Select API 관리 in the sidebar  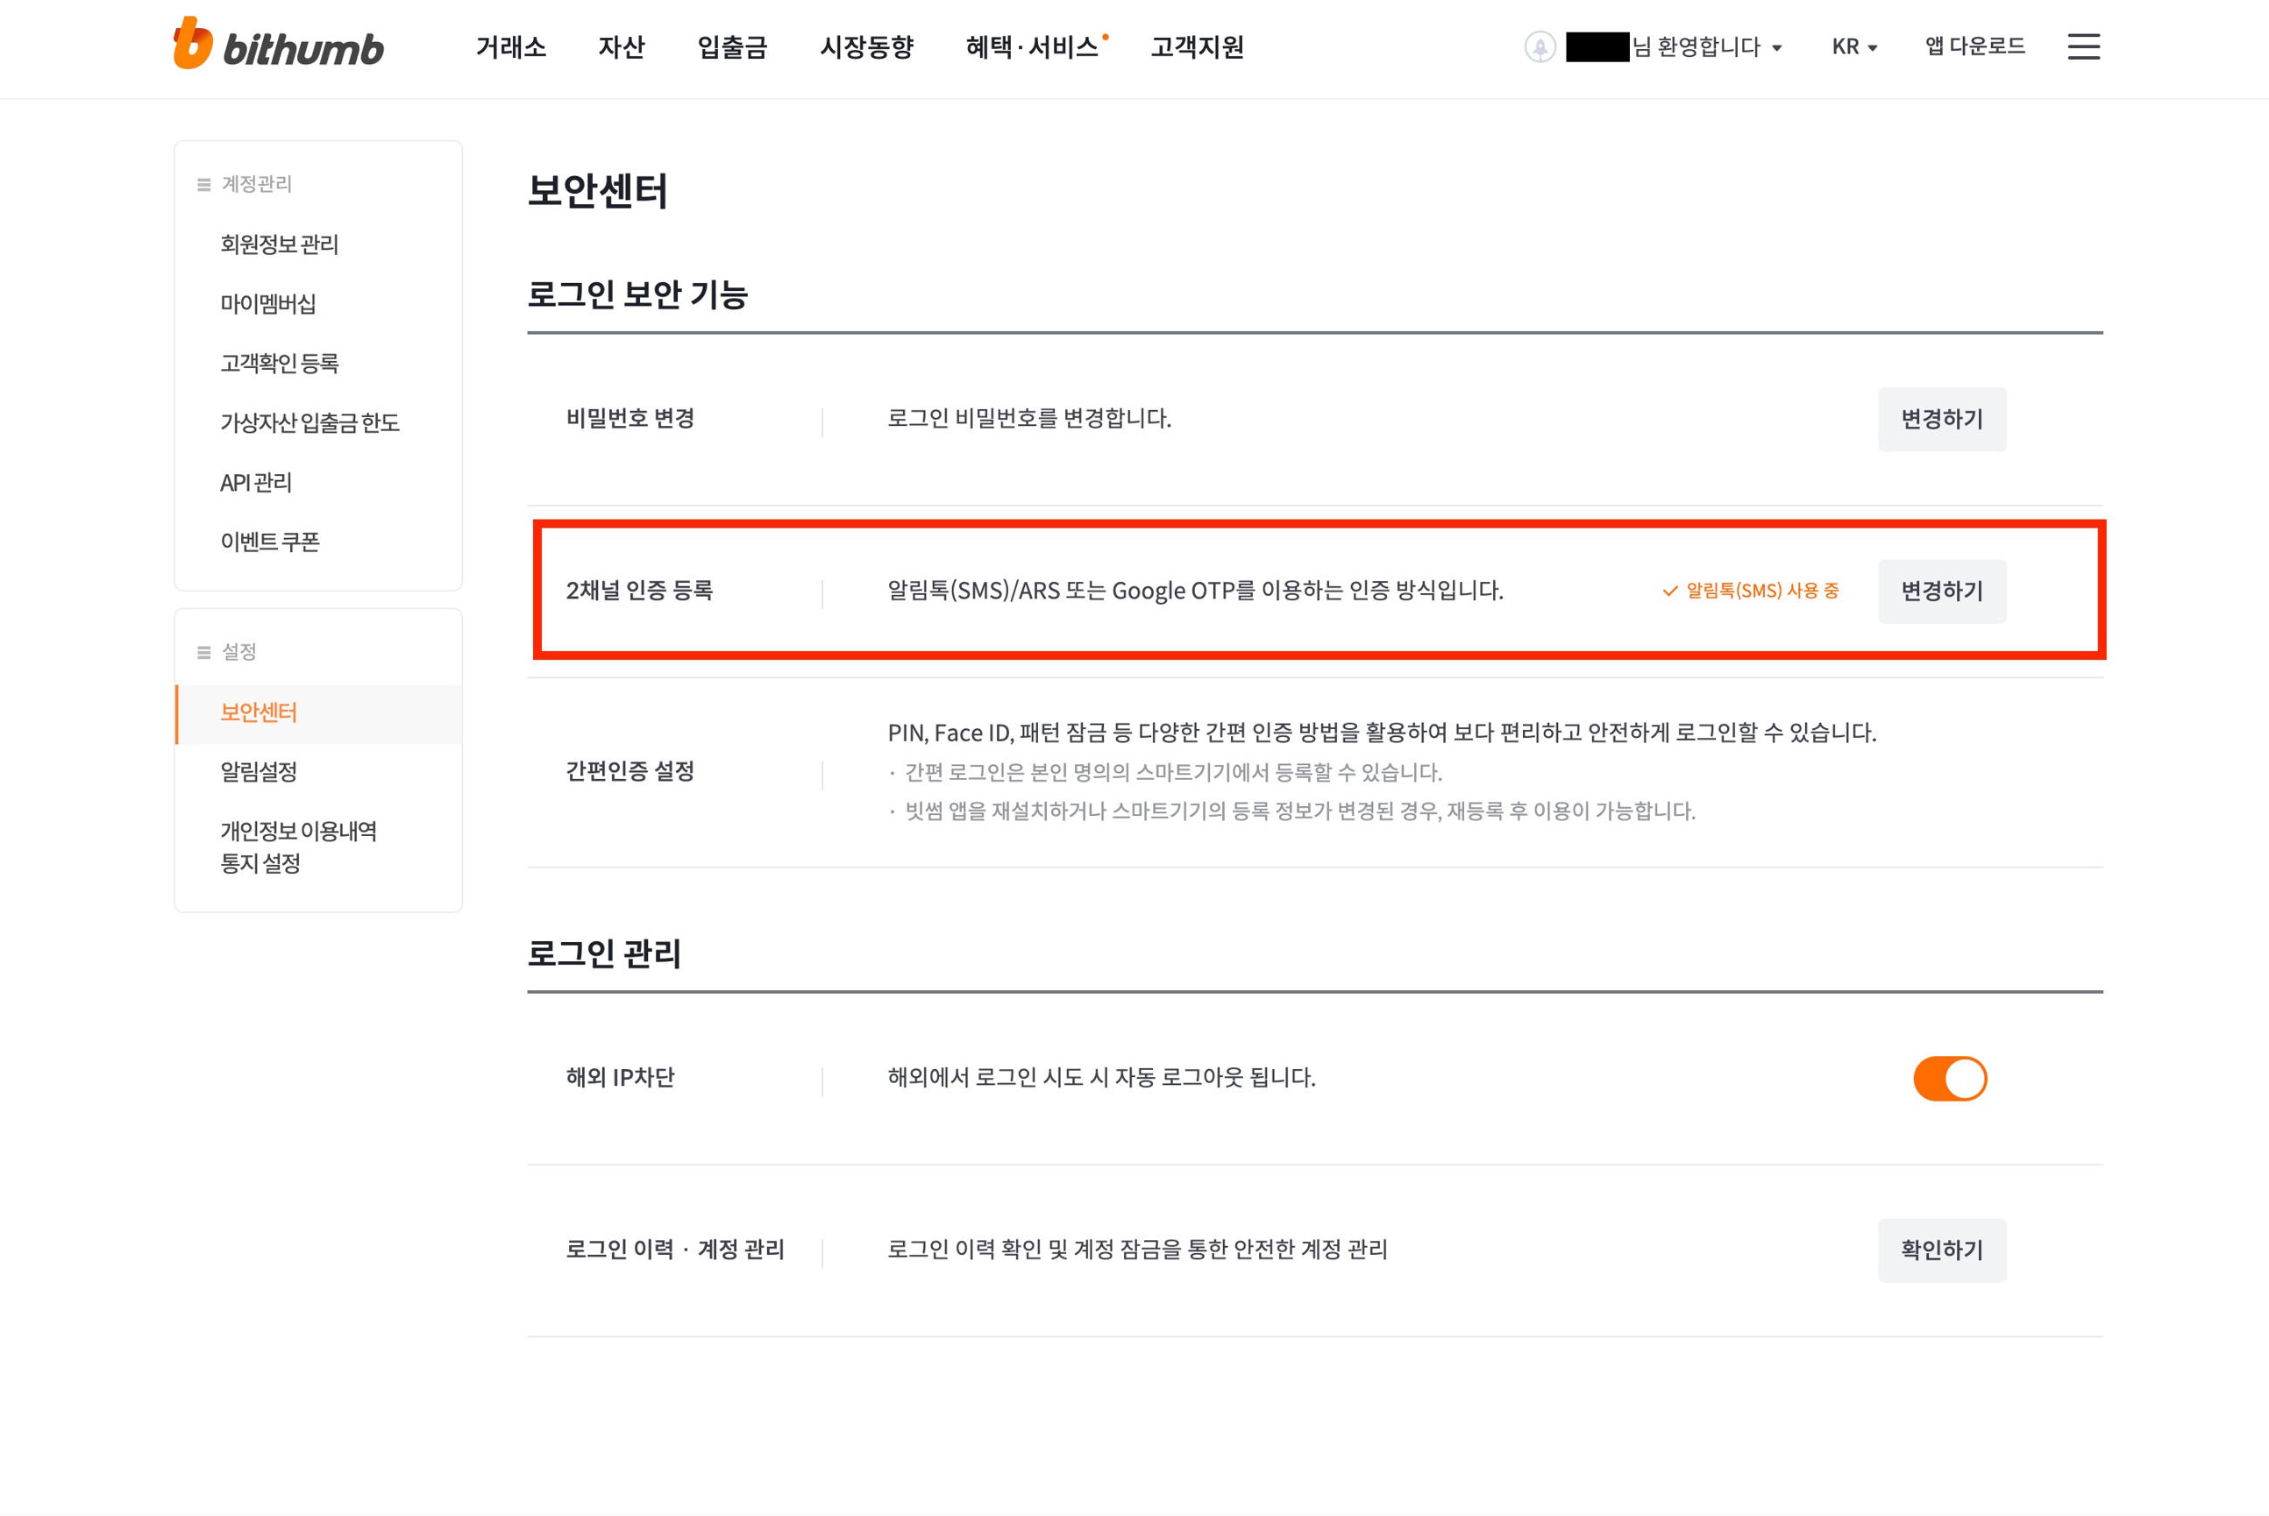[x=256, y=483]
